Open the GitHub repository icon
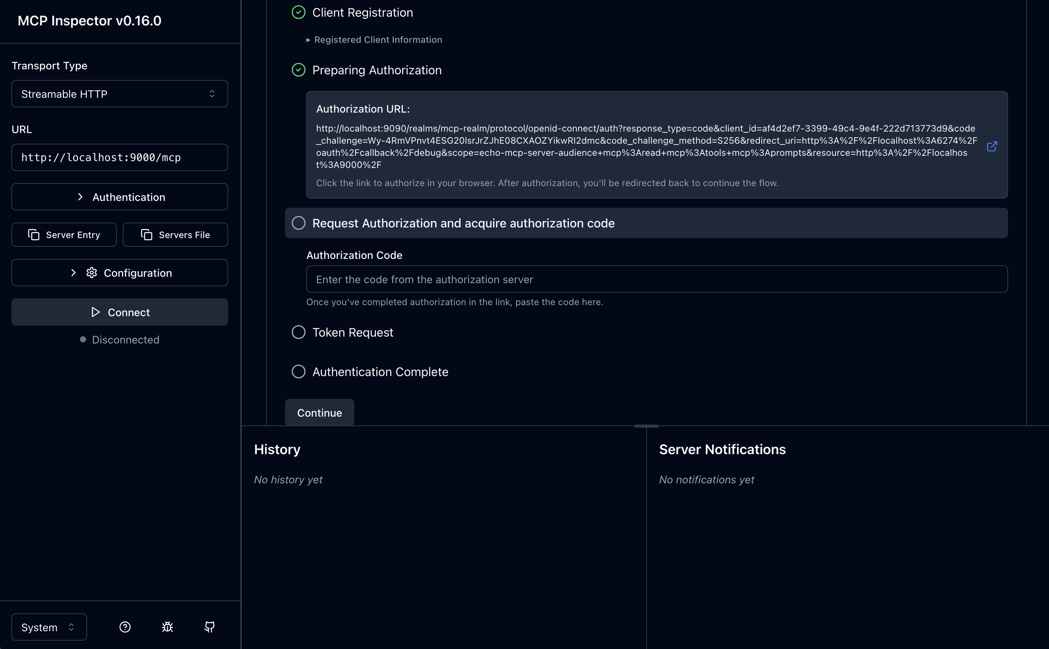Screen dimensions: 1049x649 [x=209, y=627]
